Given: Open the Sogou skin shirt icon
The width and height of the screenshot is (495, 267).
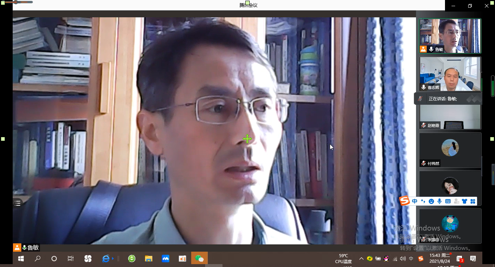Looking at the screenshot, I should (x=465, y=201).
